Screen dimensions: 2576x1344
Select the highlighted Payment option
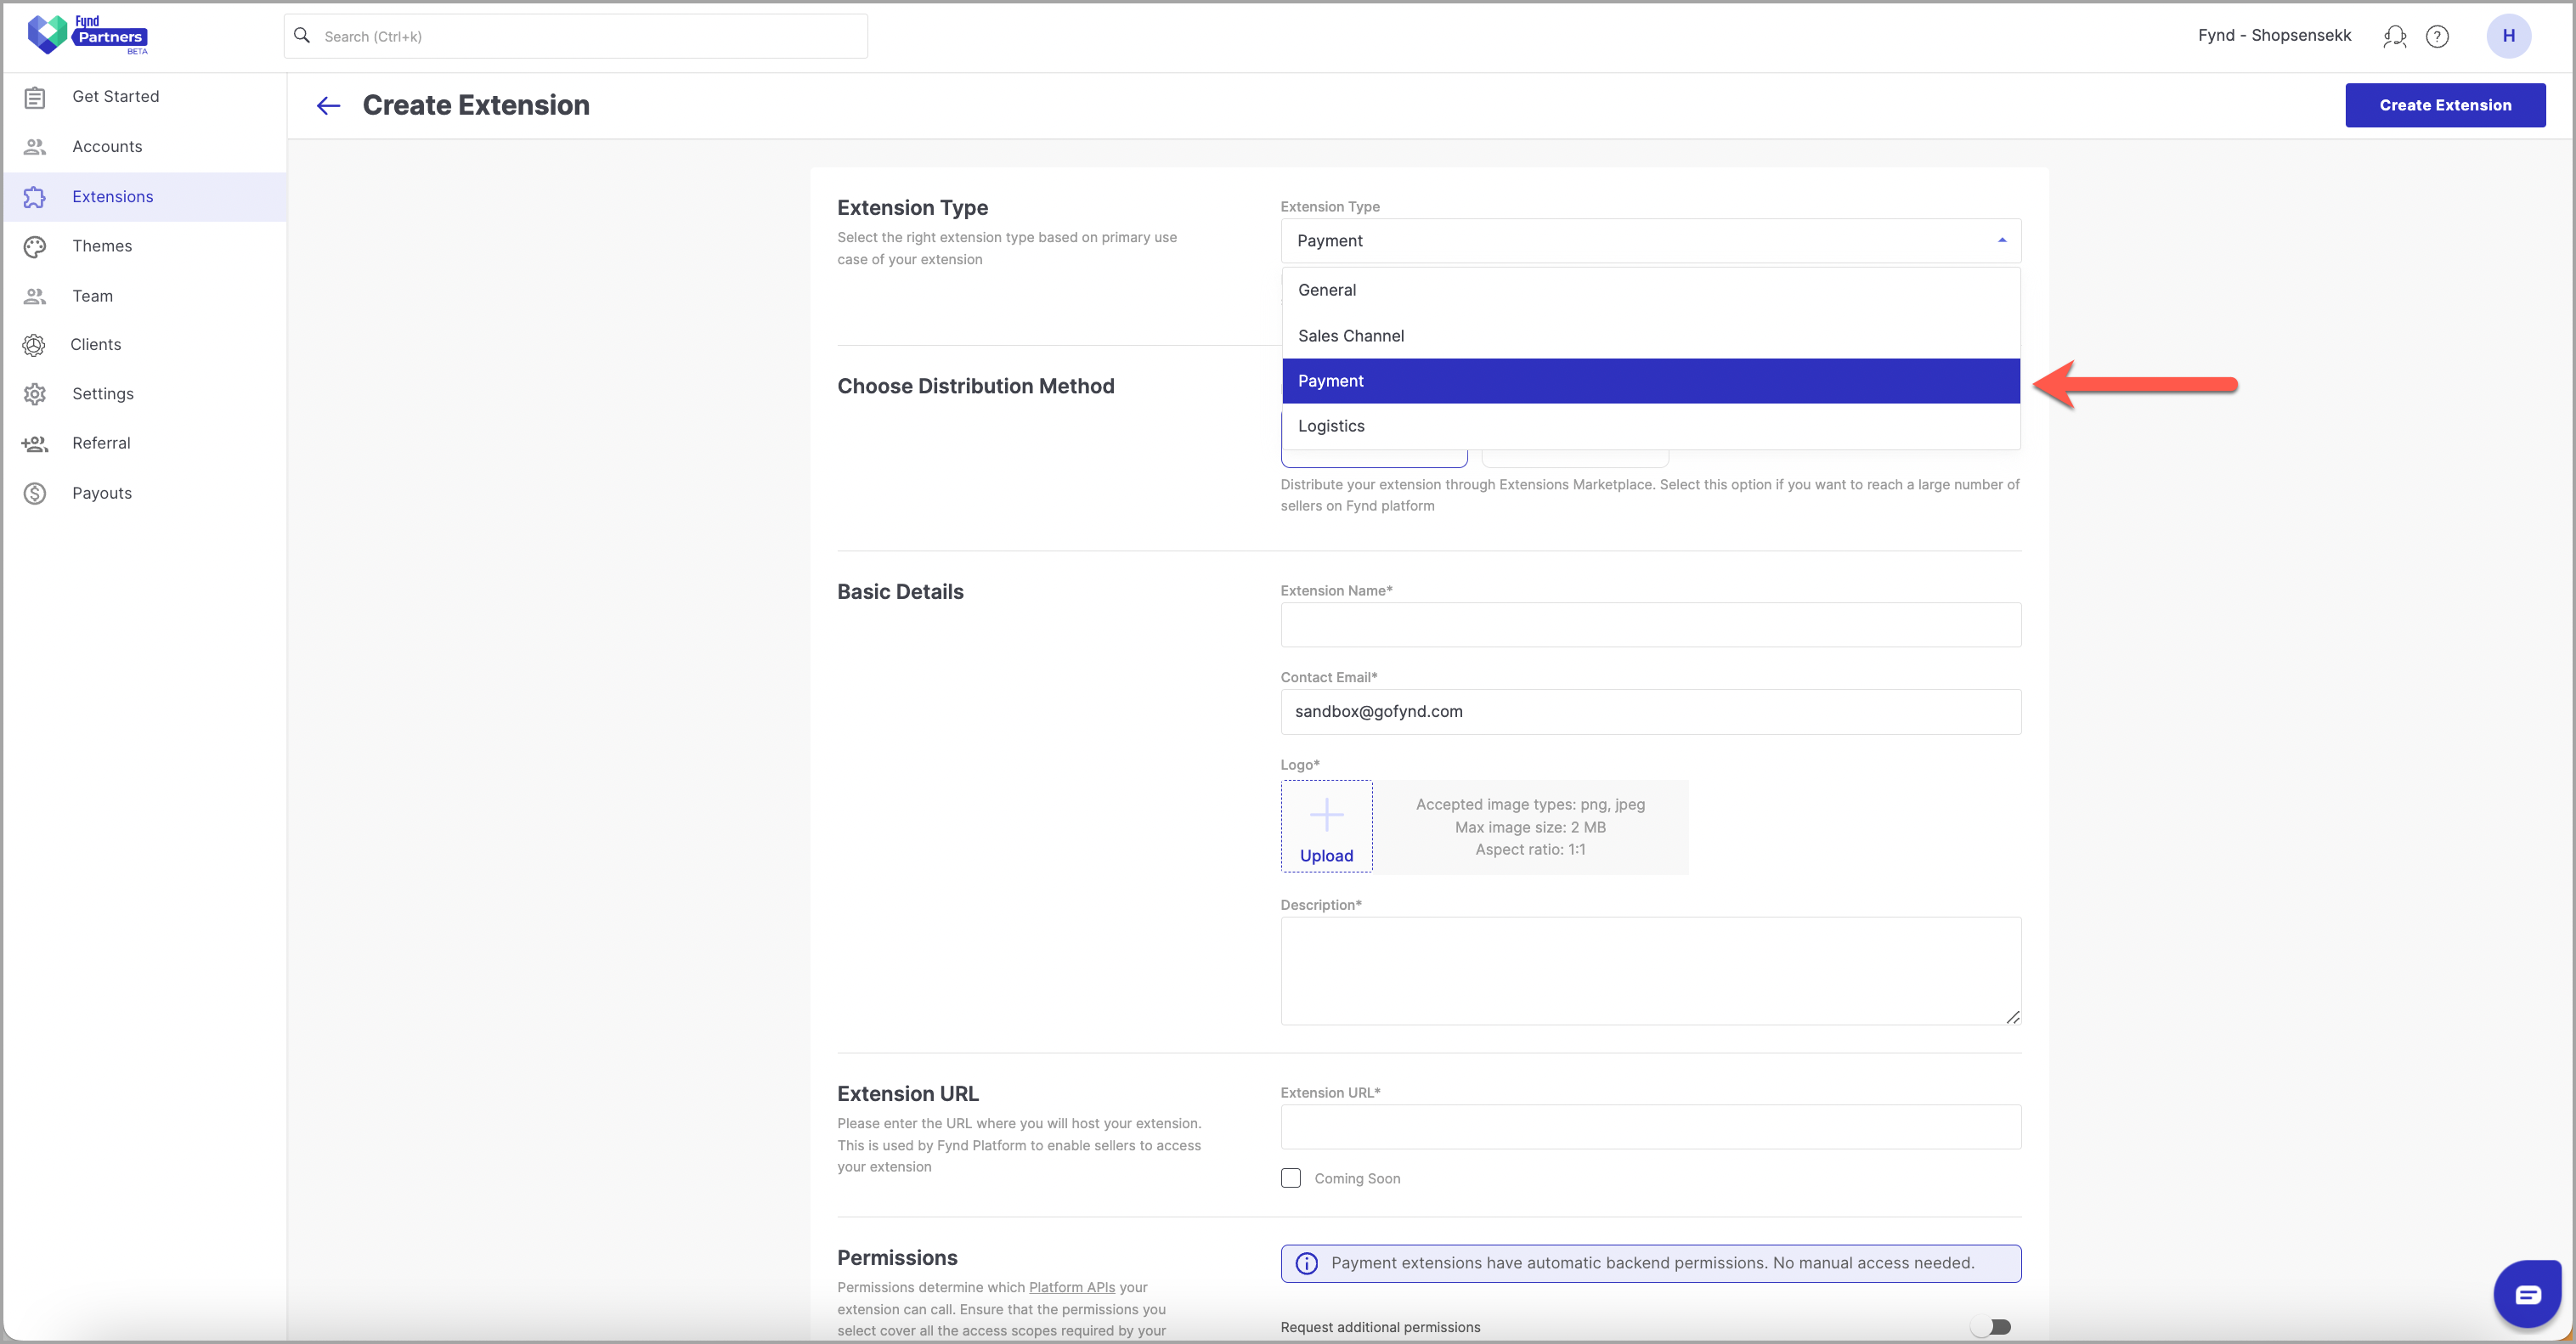1650,381
